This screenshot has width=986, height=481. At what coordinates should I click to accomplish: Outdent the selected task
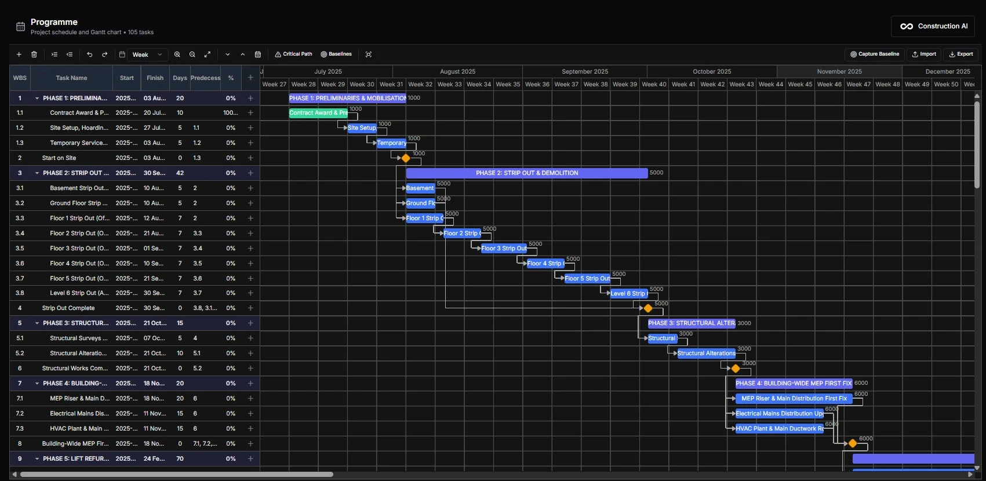point(70,54)
